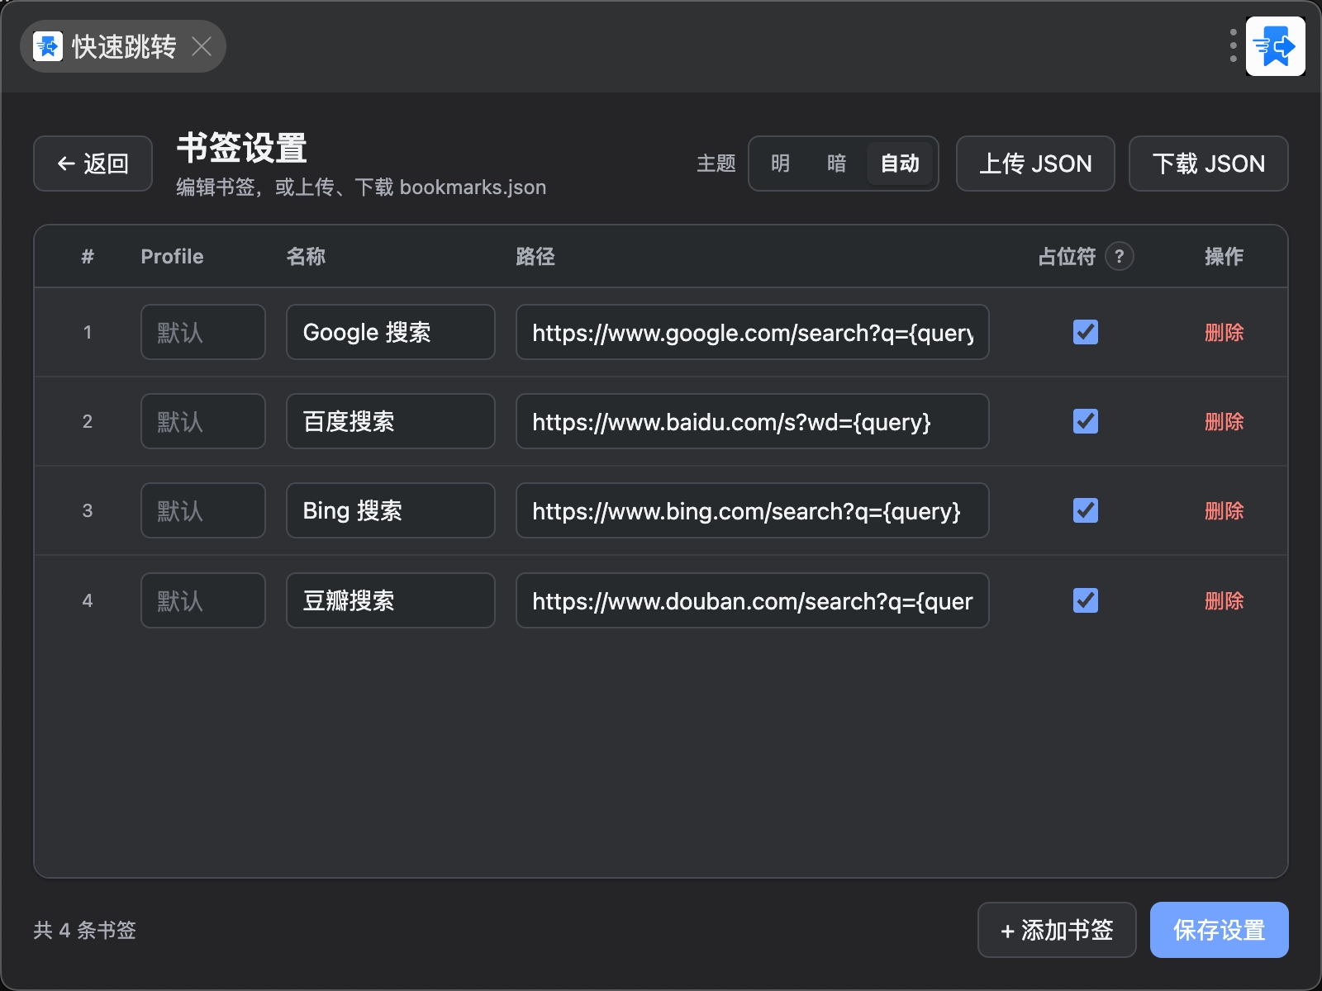Click the bookmark extension icon at top right
1322x991 pixels.
click(x=1275, y=46)
